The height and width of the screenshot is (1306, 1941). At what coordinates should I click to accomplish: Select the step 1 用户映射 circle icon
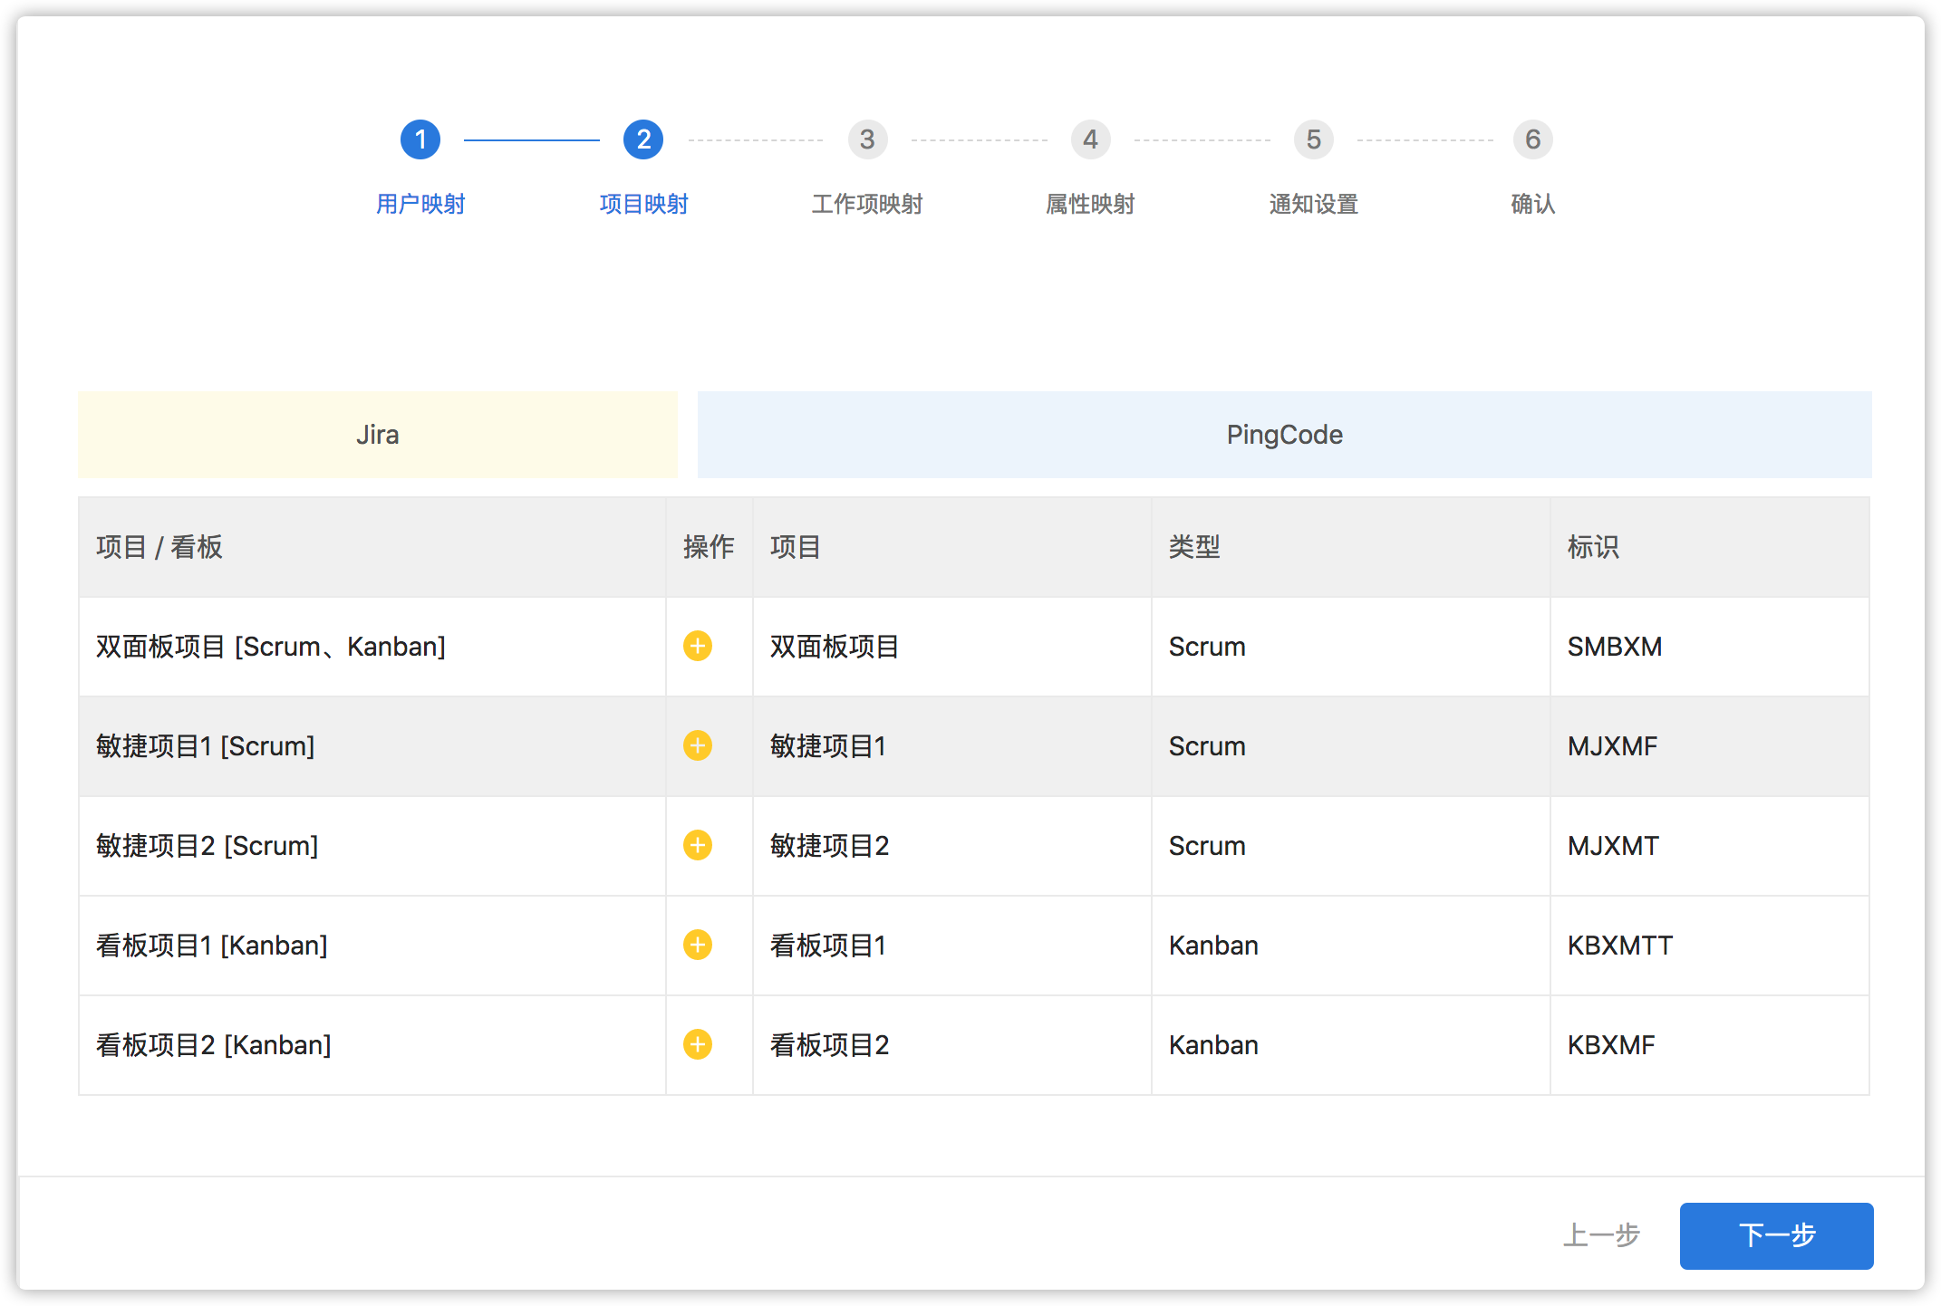click(420, 139)
